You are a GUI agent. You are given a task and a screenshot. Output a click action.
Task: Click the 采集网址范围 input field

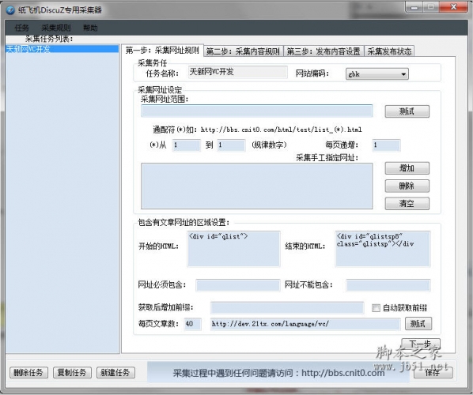[x=257, y=111]
